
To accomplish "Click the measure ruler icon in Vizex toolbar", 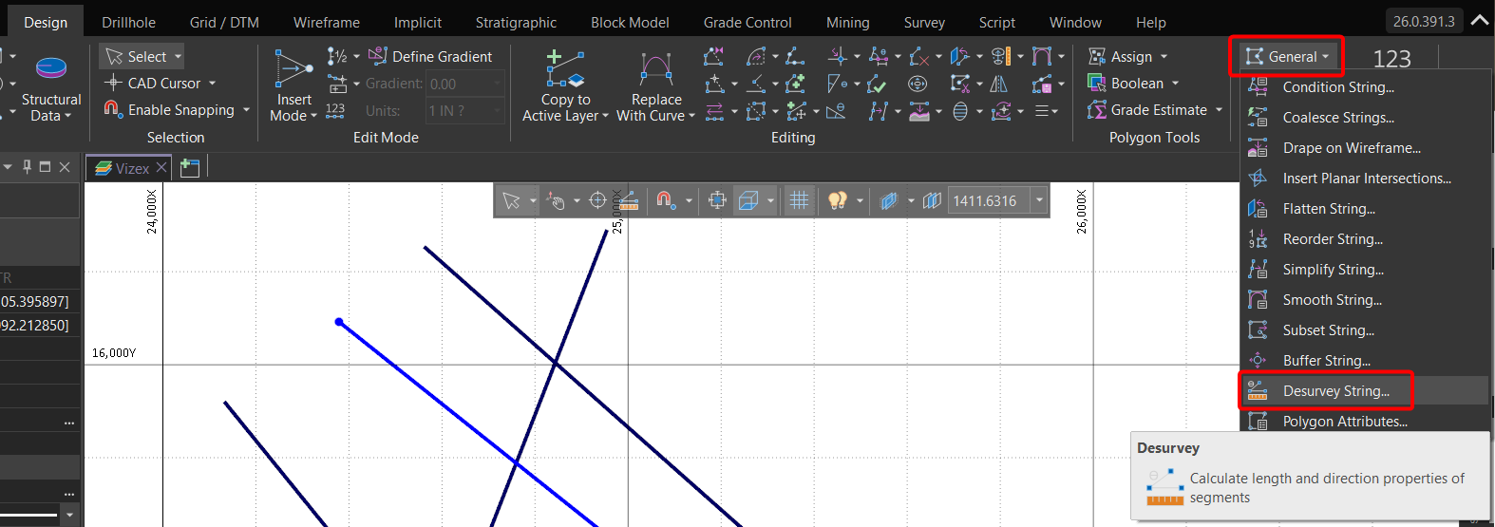I will (x=628, y=200).
